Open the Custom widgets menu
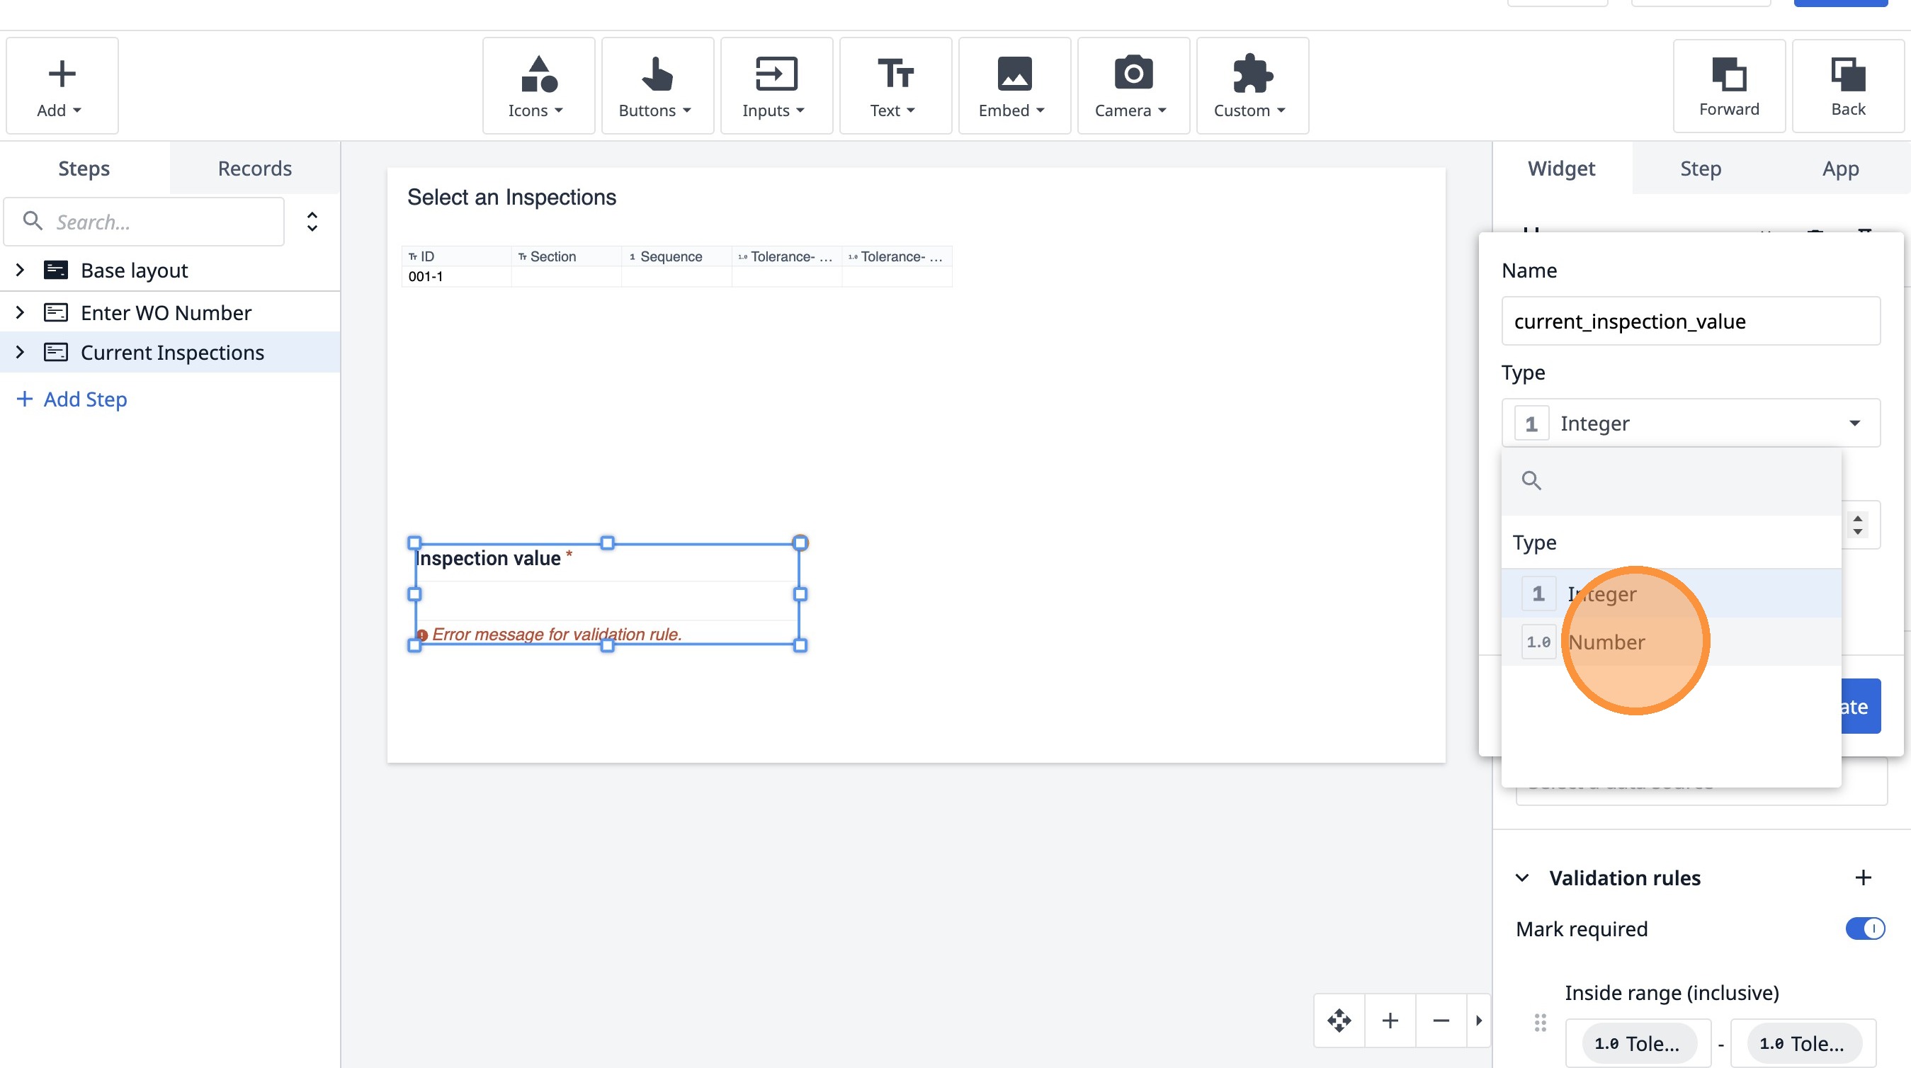This screenshot has width=1911, height=1068. pos(1252,86)
